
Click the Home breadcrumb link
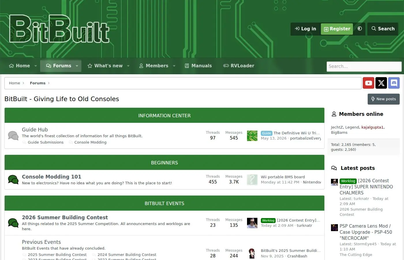[x=14, y=83]
